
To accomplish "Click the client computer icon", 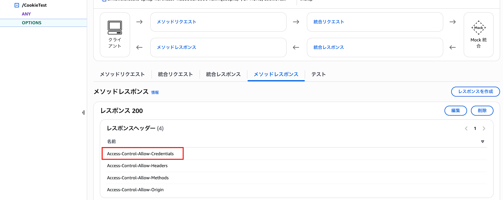I will coord(115,28).
